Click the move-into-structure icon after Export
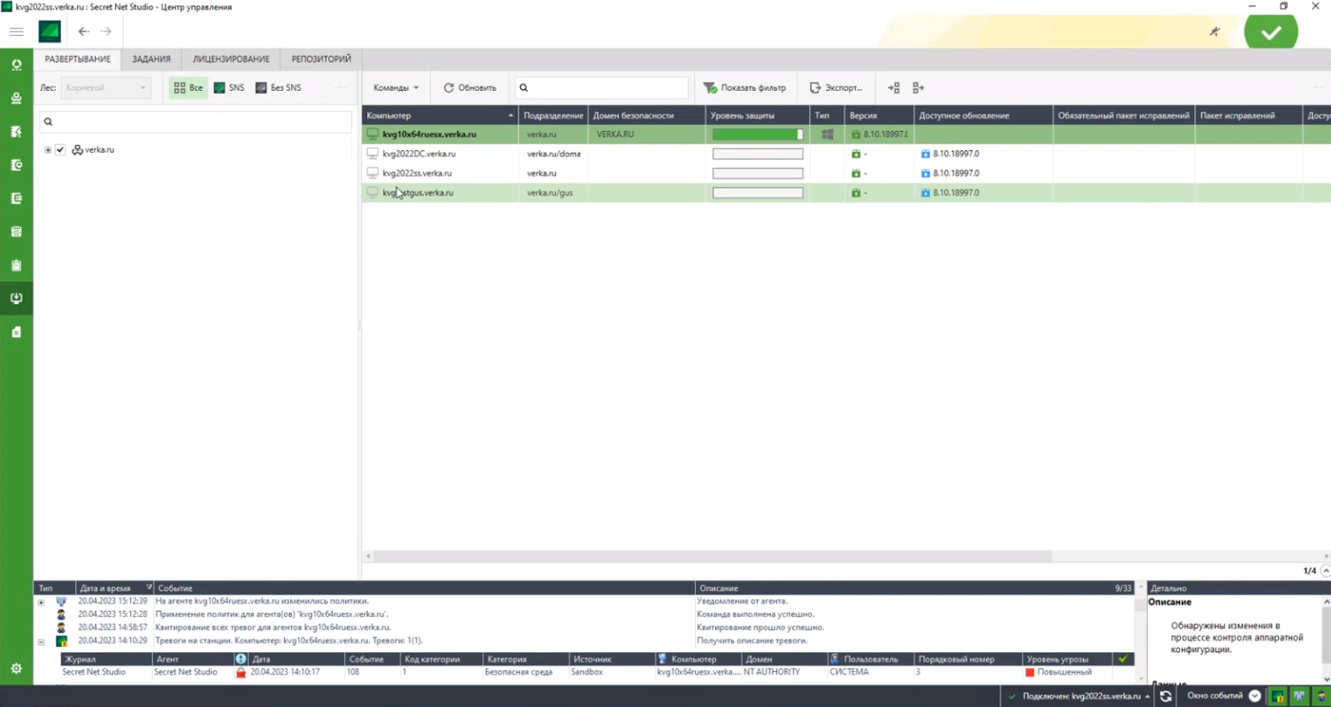The width and height of the screenshot is (1331, 707). click(894, 88)
